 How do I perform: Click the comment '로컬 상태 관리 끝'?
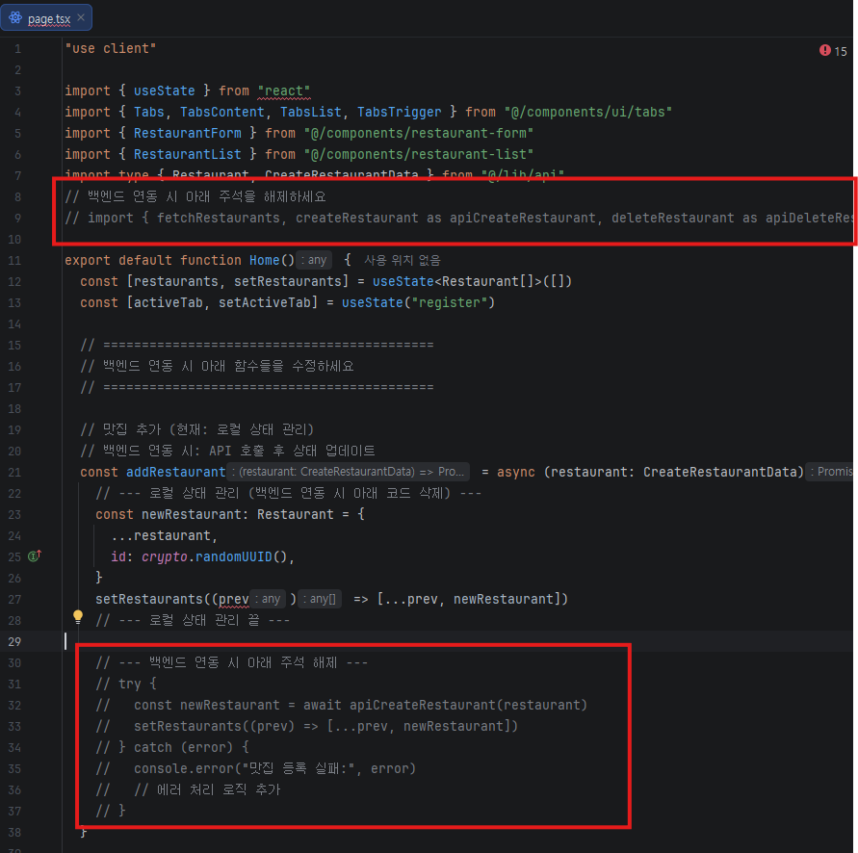click(x=193, y=620)
